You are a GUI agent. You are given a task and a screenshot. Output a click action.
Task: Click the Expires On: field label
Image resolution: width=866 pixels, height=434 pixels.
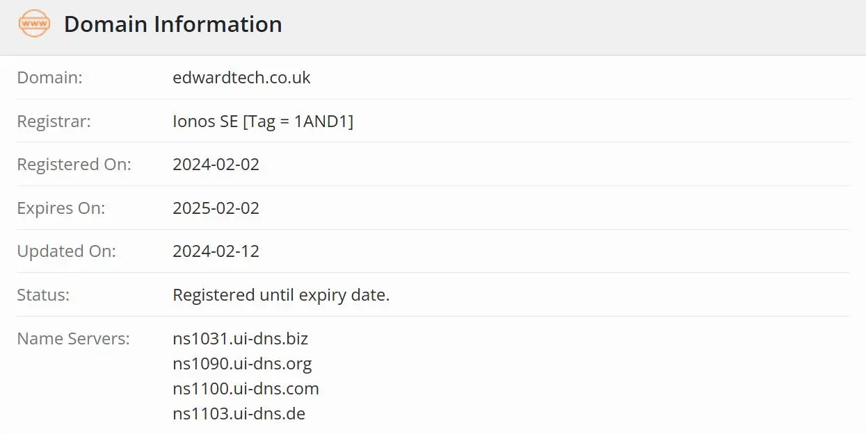tap(61, 208)
